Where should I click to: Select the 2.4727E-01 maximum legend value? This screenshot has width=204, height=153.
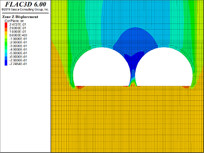pos(18,24)
